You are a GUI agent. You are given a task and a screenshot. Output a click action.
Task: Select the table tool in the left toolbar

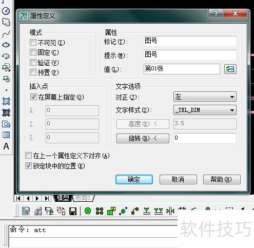(x=6, y=135)
